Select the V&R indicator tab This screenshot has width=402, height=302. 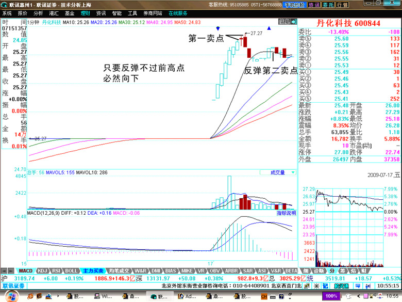(x=276, y=271)
